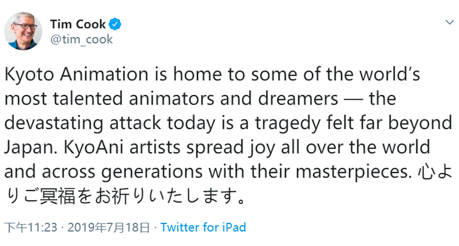Viewport: 459px width, 246px height.
Task: Click the 2019年7月18日 tweet date
Action: [109, 227]
